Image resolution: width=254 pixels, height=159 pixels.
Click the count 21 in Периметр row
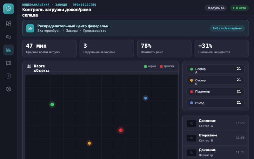pyautogui.click(x=239, y=91)
